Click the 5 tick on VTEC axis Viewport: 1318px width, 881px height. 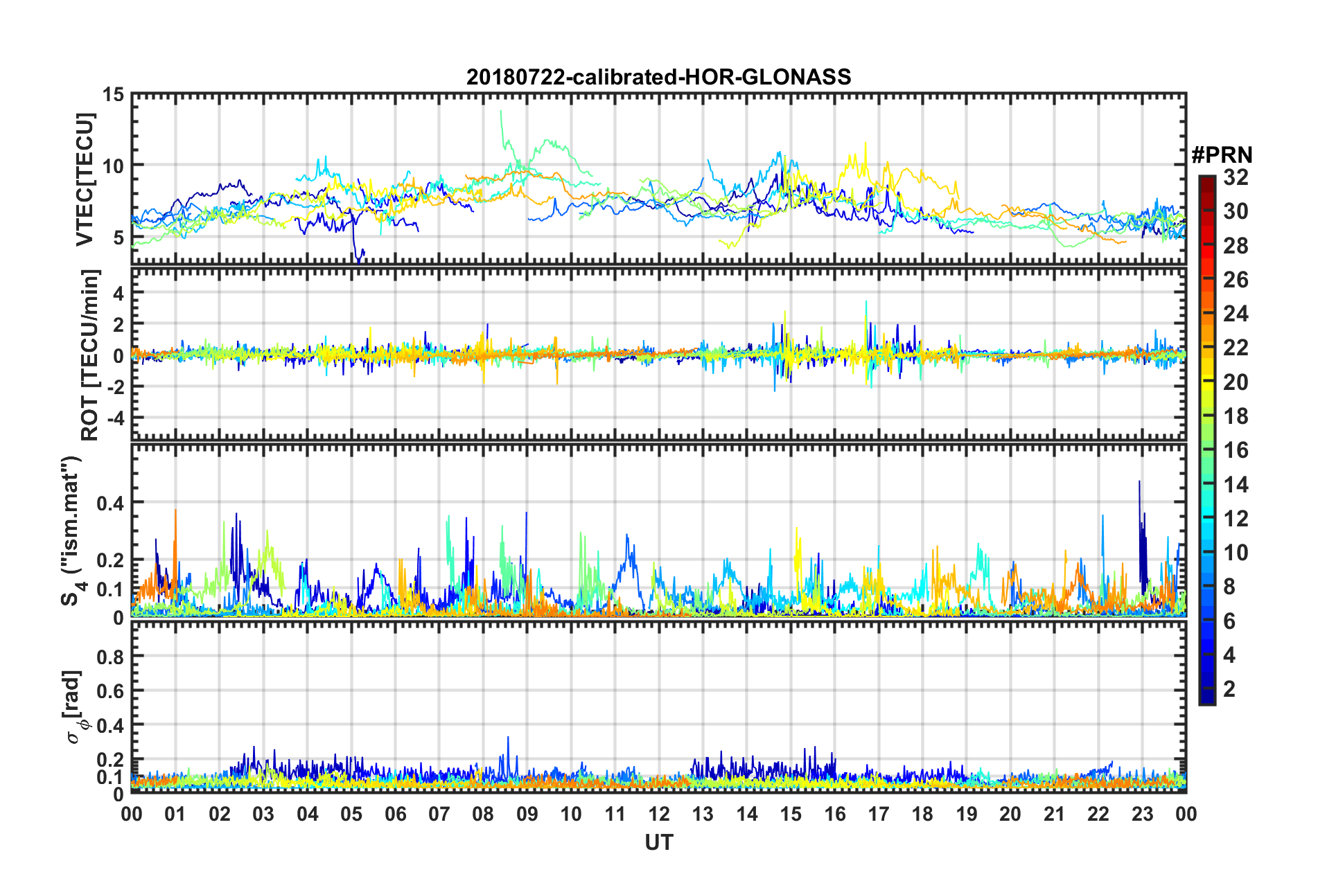tap(118, 238)
